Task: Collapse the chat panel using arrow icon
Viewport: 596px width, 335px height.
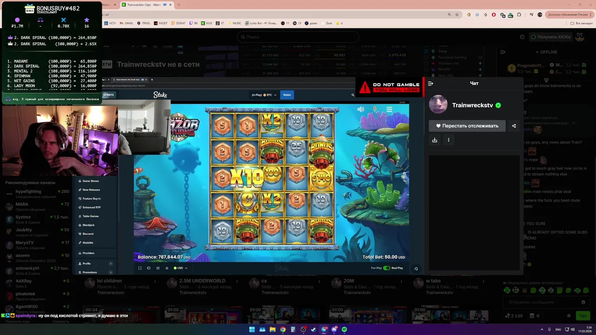Action: (430, 83)
